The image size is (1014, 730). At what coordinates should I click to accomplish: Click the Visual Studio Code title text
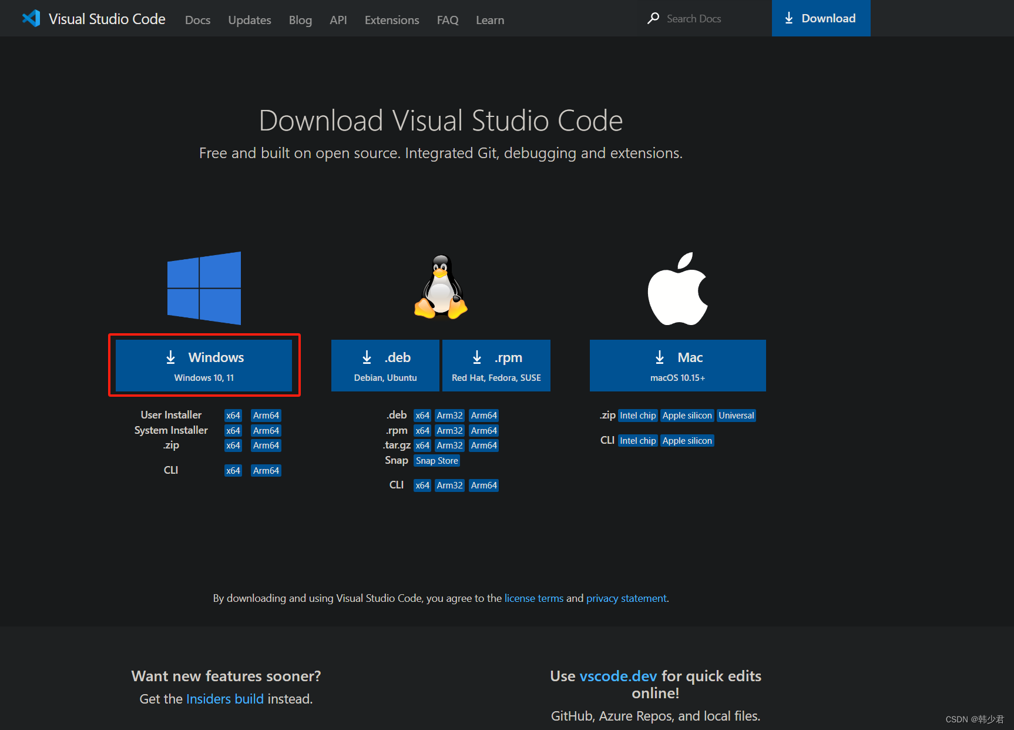(x=107, y=19)
